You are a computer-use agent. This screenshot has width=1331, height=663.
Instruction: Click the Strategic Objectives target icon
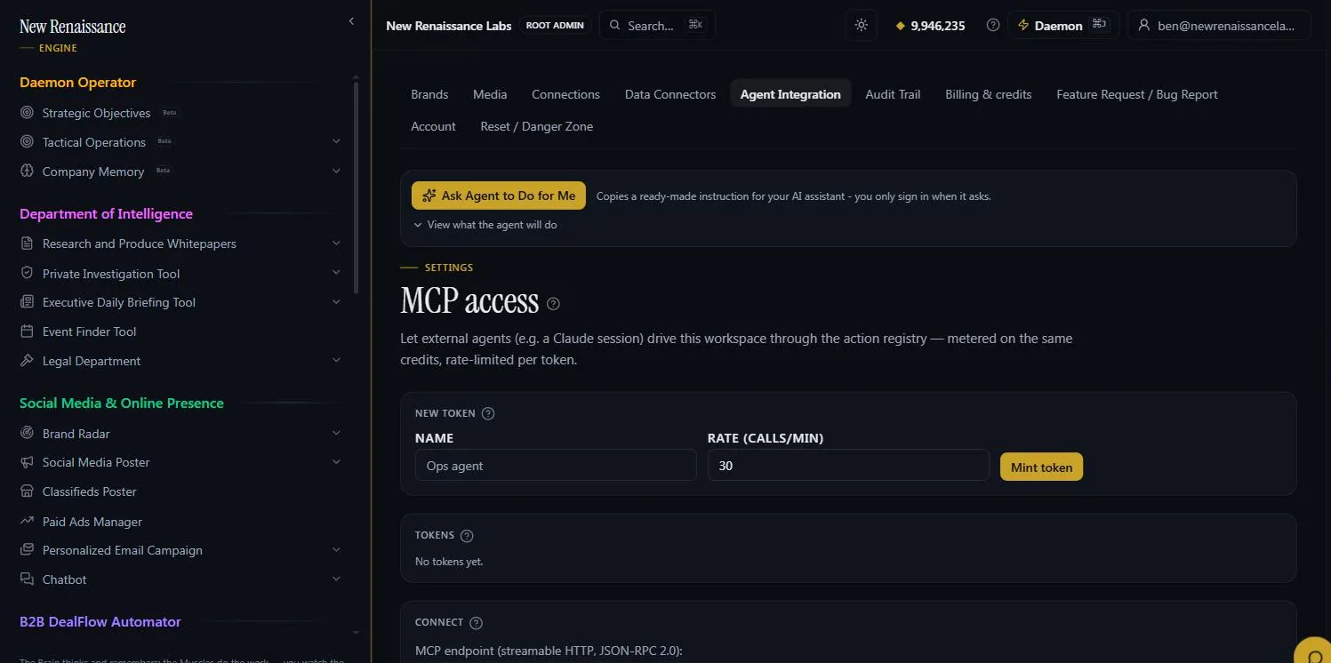27,113
